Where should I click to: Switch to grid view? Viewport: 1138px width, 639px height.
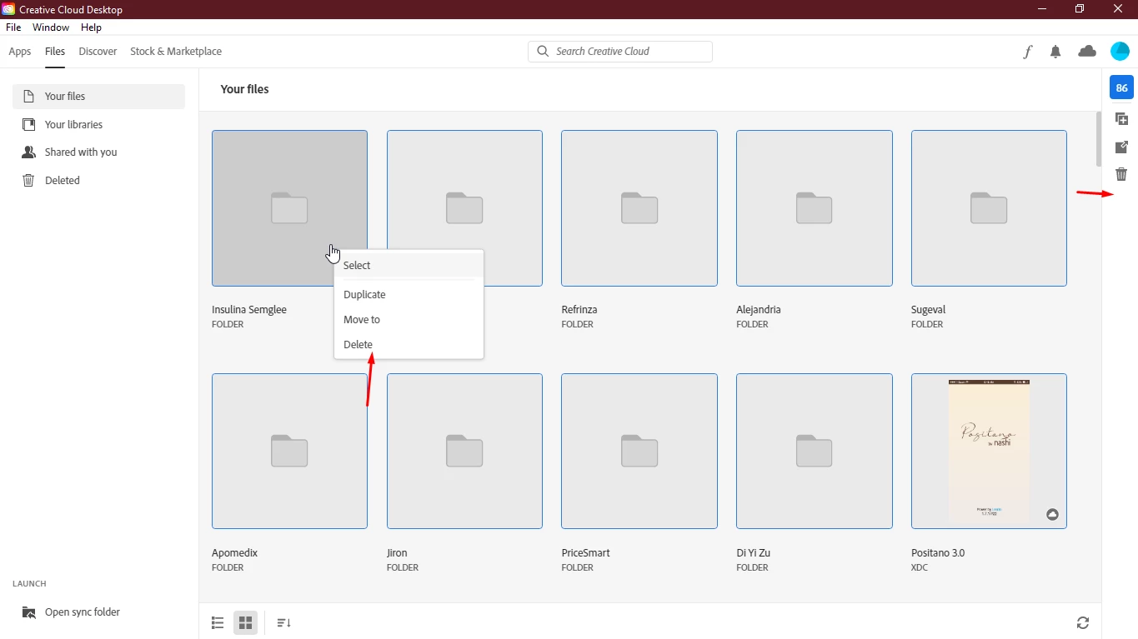point(245,622)
